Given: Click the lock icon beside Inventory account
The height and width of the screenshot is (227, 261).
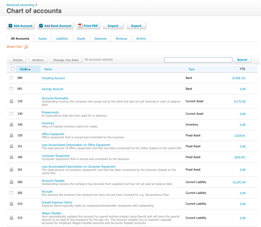Looking at the screenshot, I should [11, 124].
